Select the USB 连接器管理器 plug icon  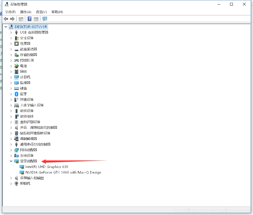[16, 32]
